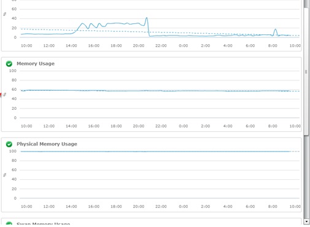Screen dimensions: 310x227
Task: Click the green status icon beside Memory Usage
Action: (x=9, y=64)
